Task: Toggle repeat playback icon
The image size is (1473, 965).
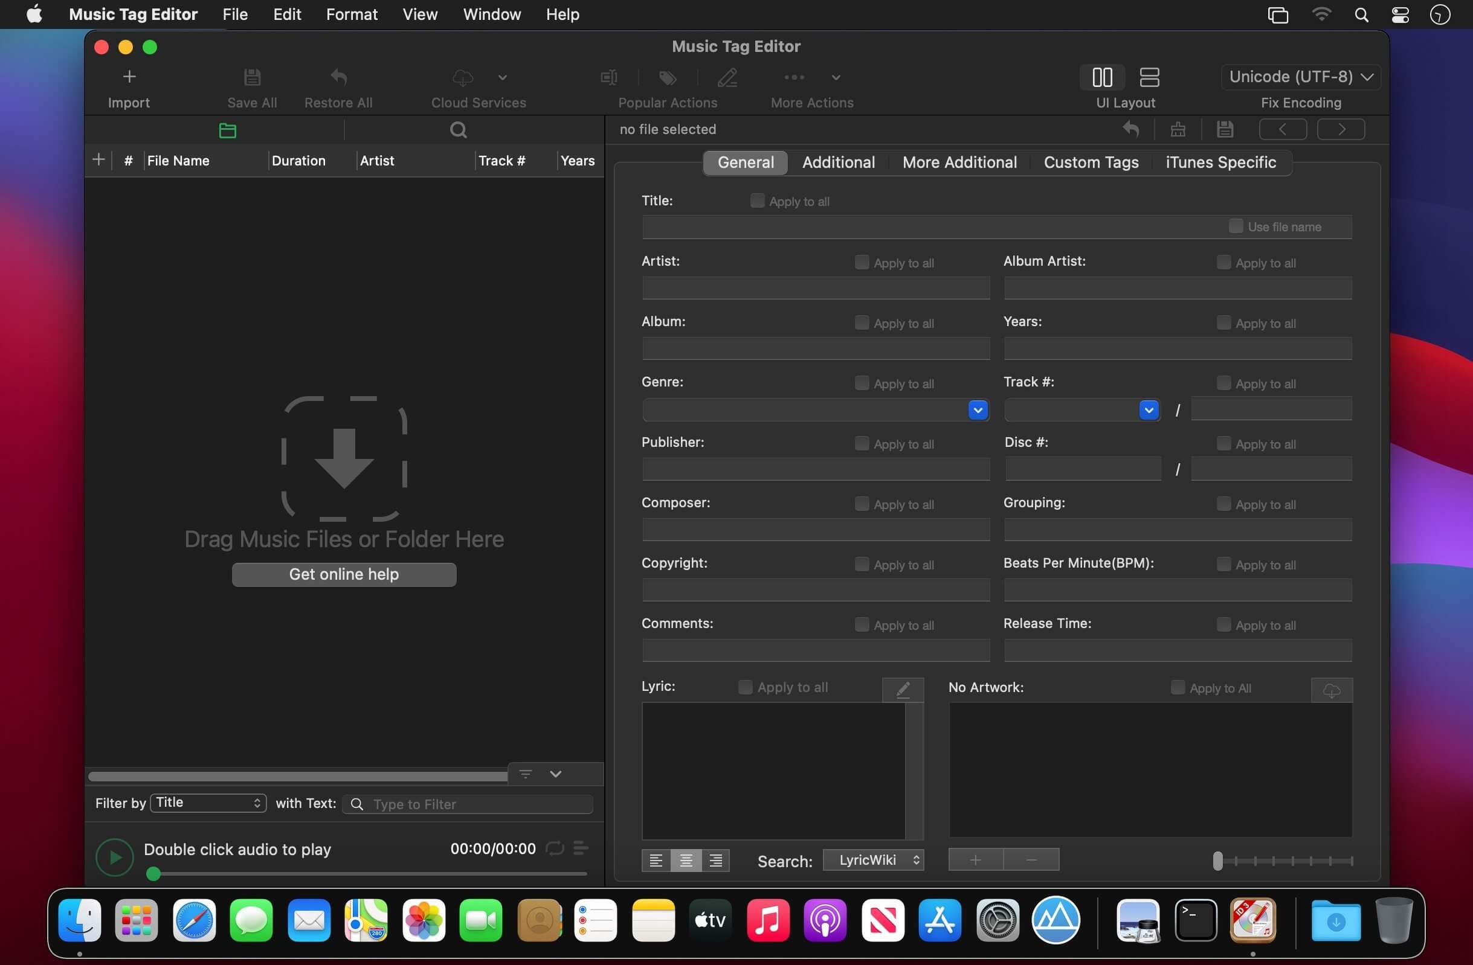Action: 555,848
